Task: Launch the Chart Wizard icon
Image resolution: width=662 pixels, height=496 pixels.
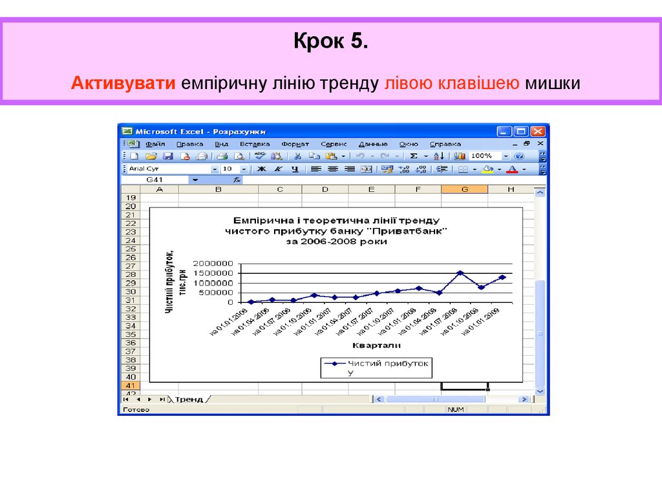Action: point(460,156)
